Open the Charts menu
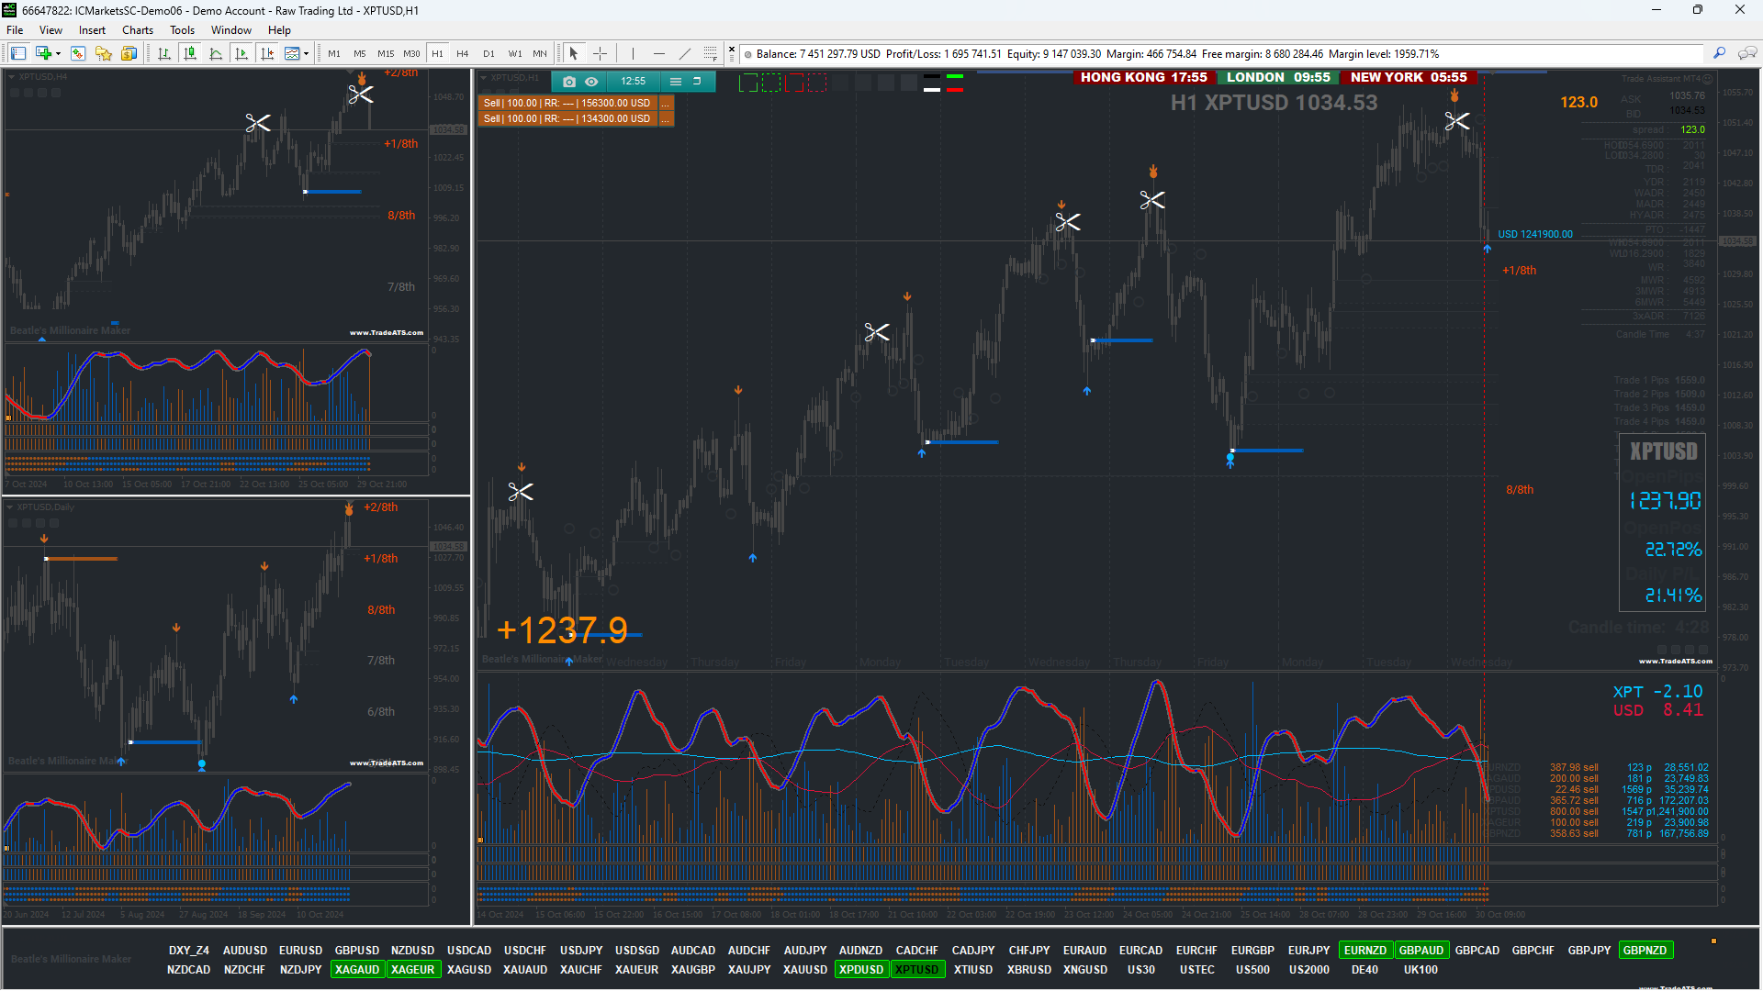 coord(137,30)
